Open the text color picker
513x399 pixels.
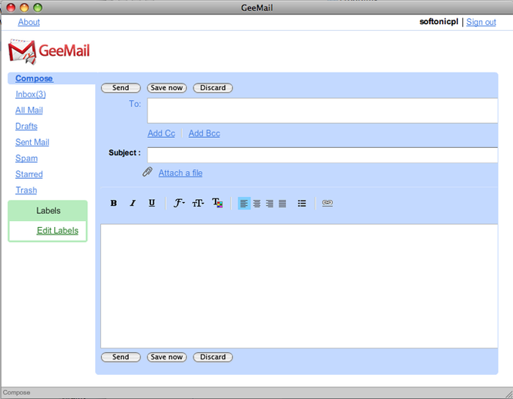click(x=217, y=203)
